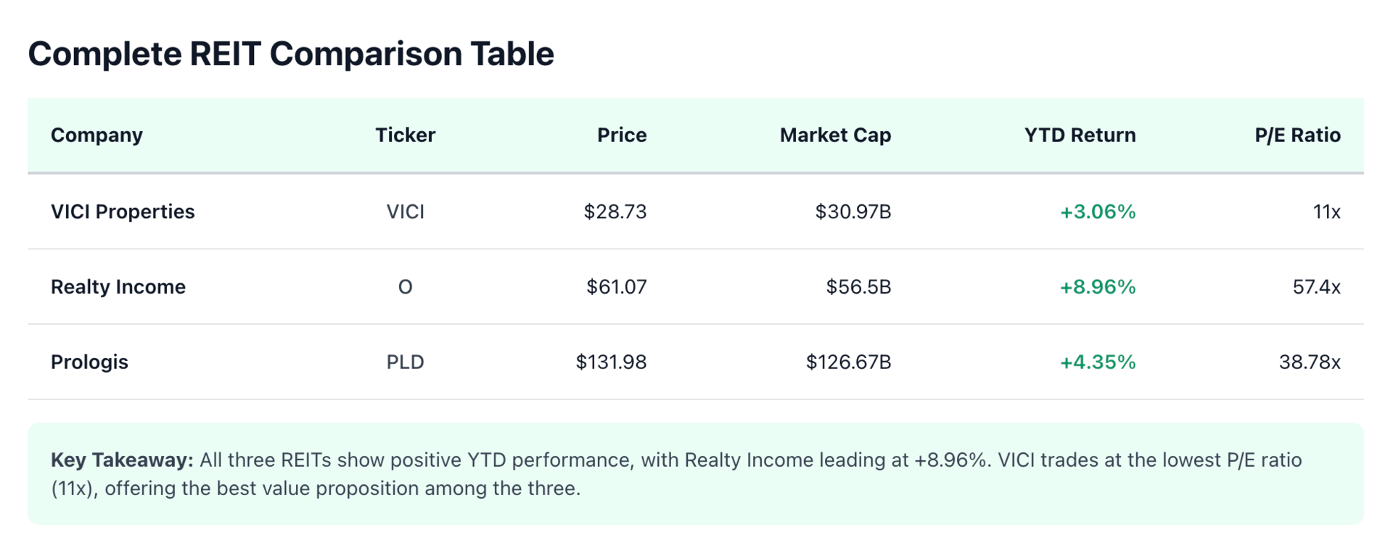This screenshot has width=1393, height=556.
Task: Click the Company column header
Action: click(96, 135)
